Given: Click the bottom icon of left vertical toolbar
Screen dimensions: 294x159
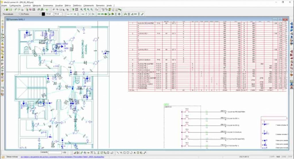Looking at the screenshot, I should pos(3,94).
